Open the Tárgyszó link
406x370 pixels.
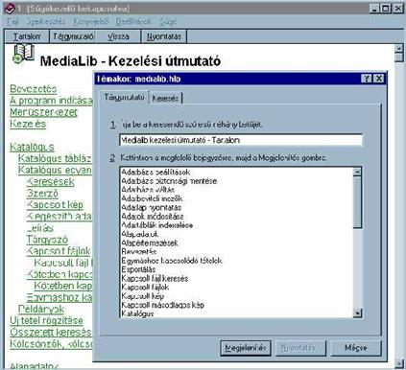47,240
